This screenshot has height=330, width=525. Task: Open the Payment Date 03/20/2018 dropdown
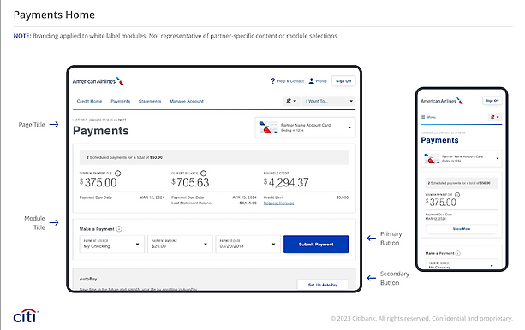(248, 244)
